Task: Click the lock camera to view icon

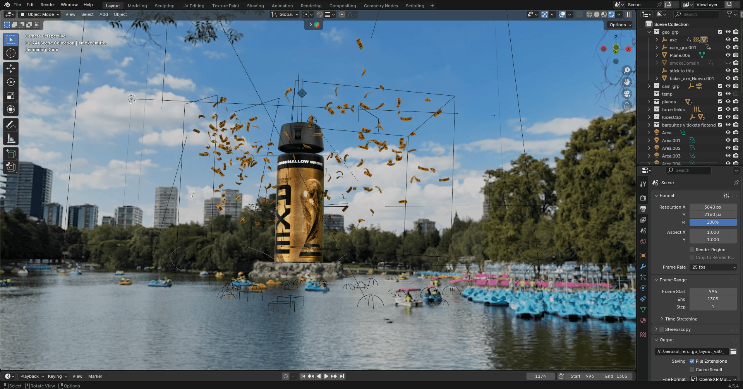Action: pyautogui.click(x=626, y=105)
